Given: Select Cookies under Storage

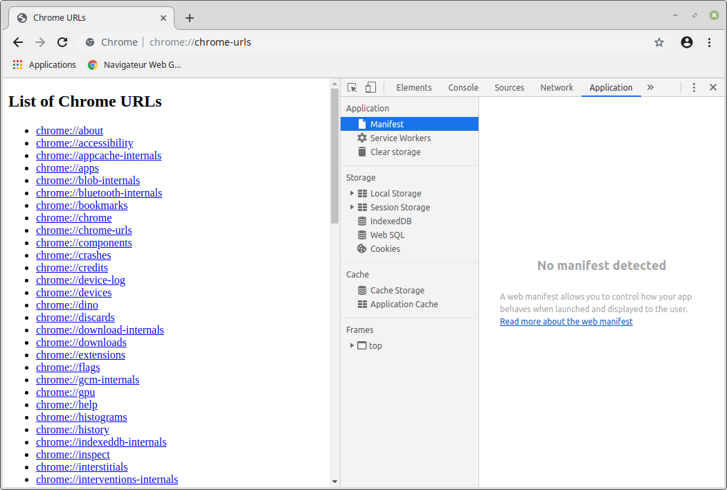Looking at the screenshot, I should (385, 249).
